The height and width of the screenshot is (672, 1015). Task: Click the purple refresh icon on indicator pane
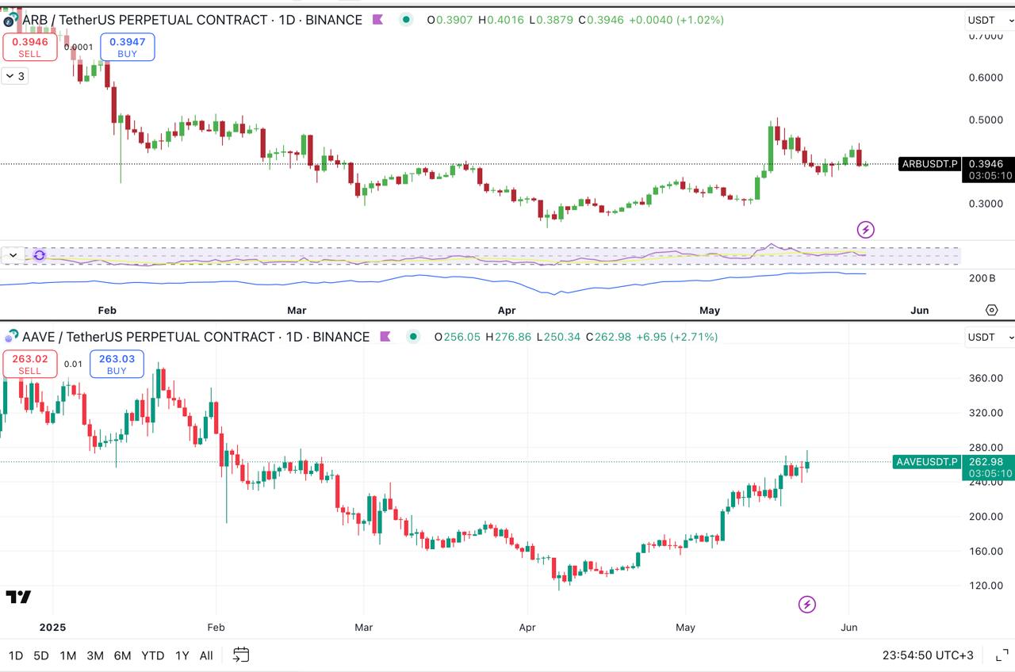[40, 255]
